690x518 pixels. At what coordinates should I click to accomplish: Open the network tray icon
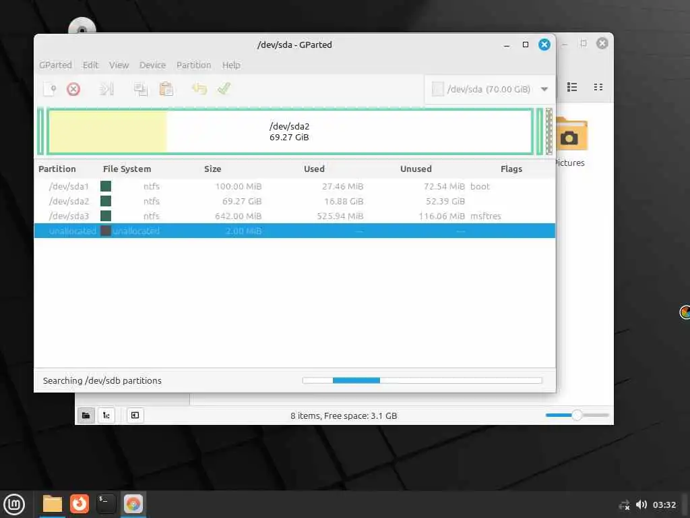point(624,505)
